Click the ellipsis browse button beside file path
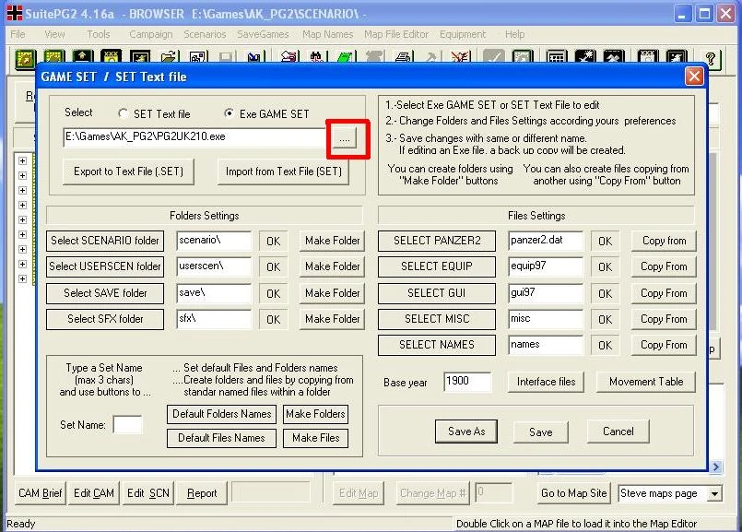This screenshot has height=532, width=742. (x=345, y=139)
